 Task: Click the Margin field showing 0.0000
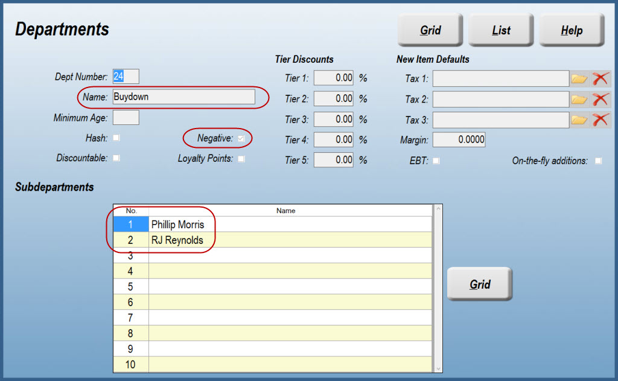(459, 139)
